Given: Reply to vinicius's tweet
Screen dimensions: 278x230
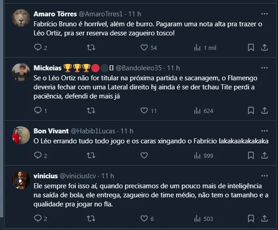Looking at the screenshot, I should (38, 219).
